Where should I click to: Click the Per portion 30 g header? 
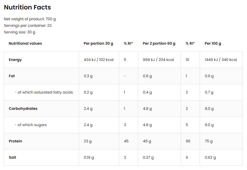coord(98,43)
